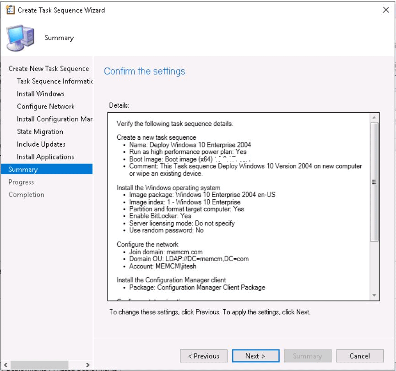Image resolution: width=396 pixels, height=371 pixels.
Task: Click 'Join domain: memcm.com' line
Action: [x=166, y=252]
